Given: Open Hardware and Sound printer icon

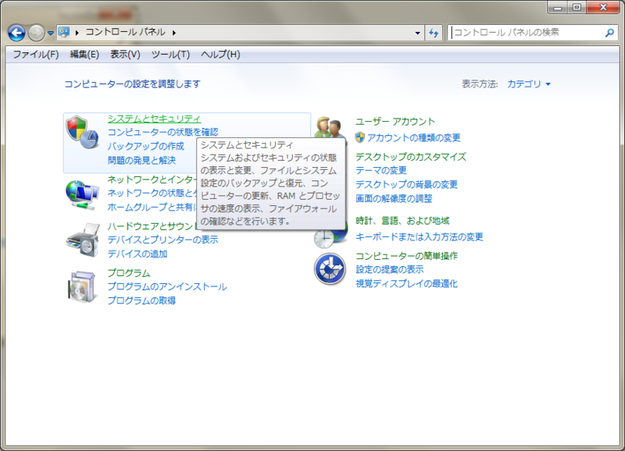Looking at the screenshot, I should pos(83,240).
